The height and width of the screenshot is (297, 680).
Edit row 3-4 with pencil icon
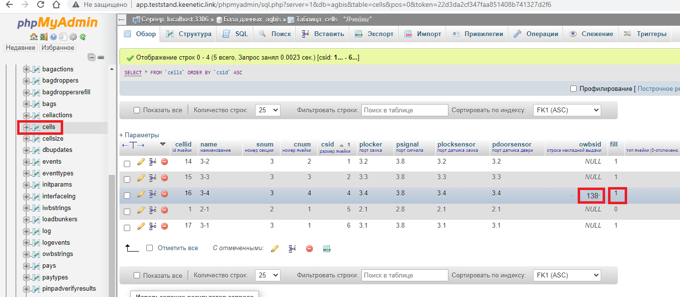141,194
